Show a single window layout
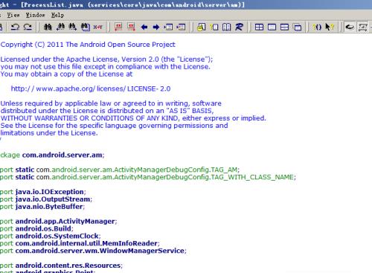This screenshot has width=372, height=273. click(x=272, y=27)
